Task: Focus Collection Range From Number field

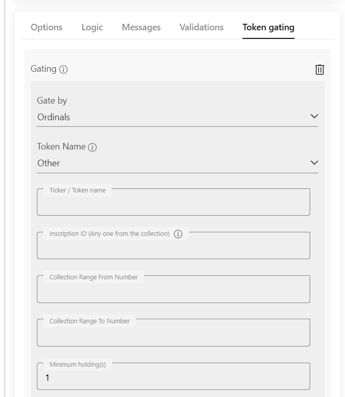Action: point(173,289)
